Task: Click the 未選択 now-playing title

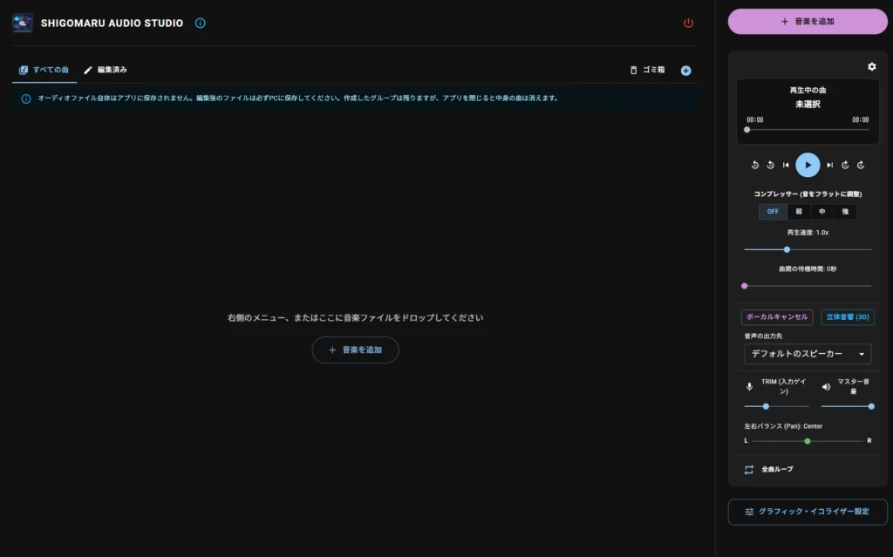Action: point(808,105)
